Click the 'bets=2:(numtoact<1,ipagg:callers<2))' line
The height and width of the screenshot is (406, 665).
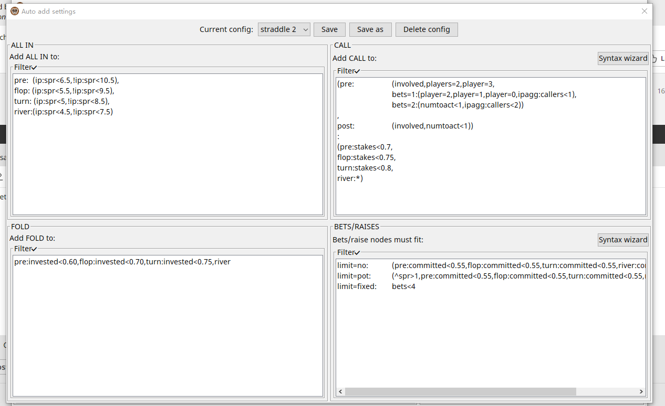(458, 105)
